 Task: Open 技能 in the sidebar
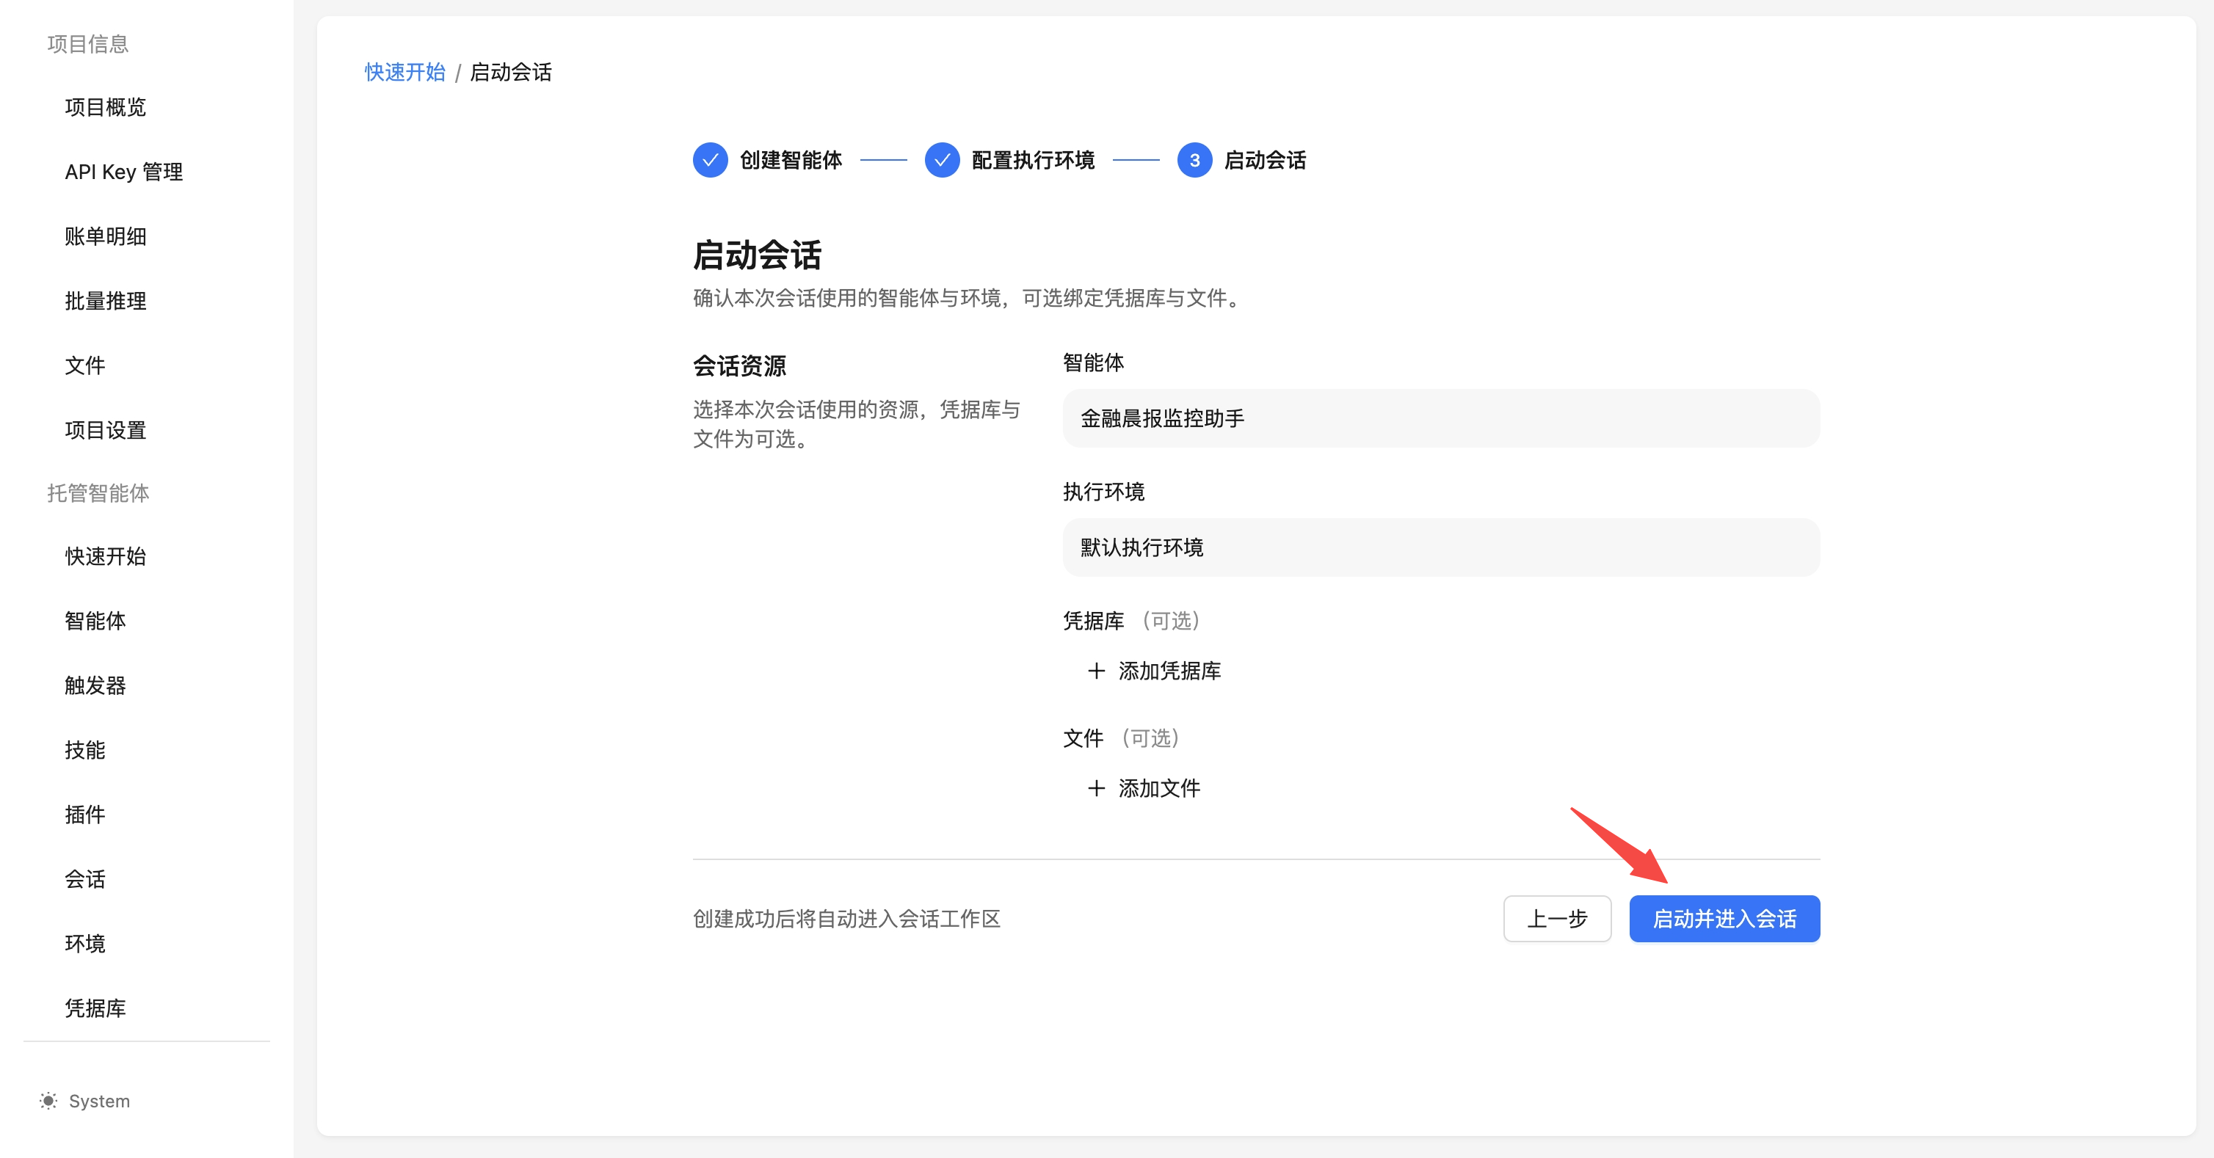click(x=85, y=749)
